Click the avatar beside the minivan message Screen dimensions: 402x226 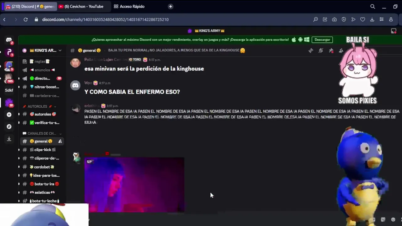point(75,62)
